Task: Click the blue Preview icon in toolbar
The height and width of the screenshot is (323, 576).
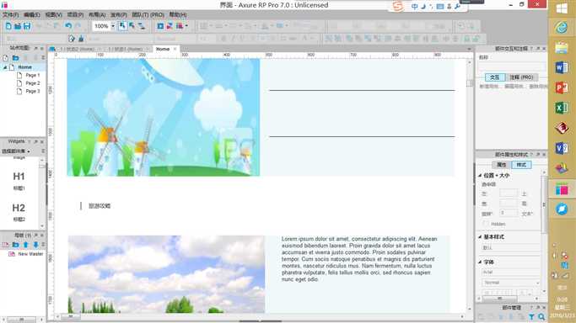Action: coord(160,26)
